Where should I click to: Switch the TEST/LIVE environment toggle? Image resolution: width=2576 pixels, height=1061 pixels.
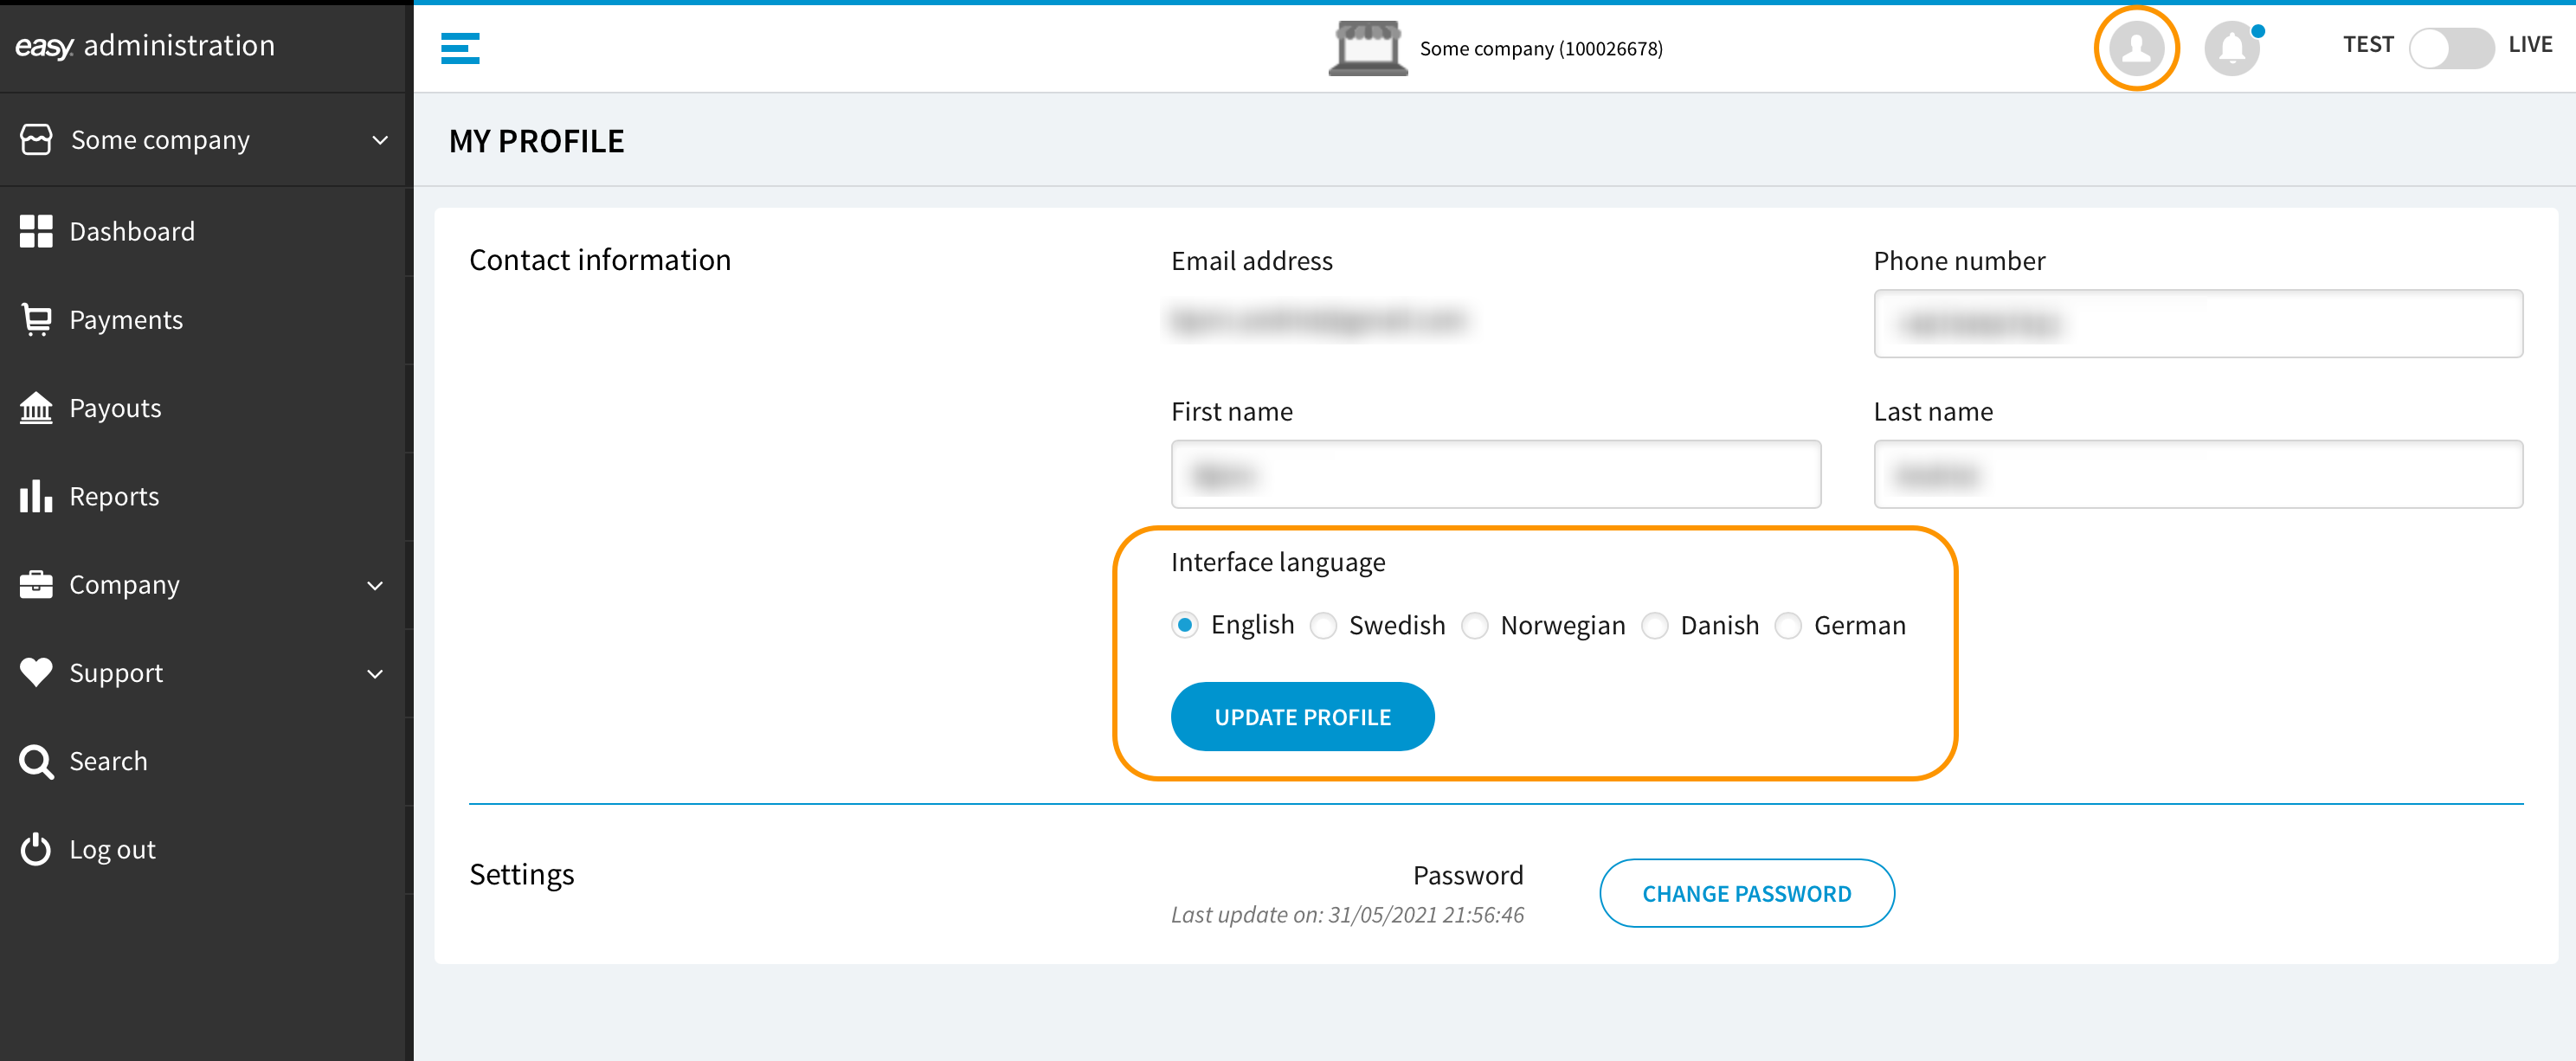[x=2451, y=47]
